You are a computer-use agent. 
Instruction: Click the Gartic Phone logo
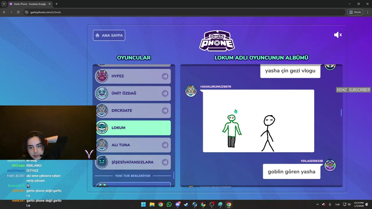217,41
